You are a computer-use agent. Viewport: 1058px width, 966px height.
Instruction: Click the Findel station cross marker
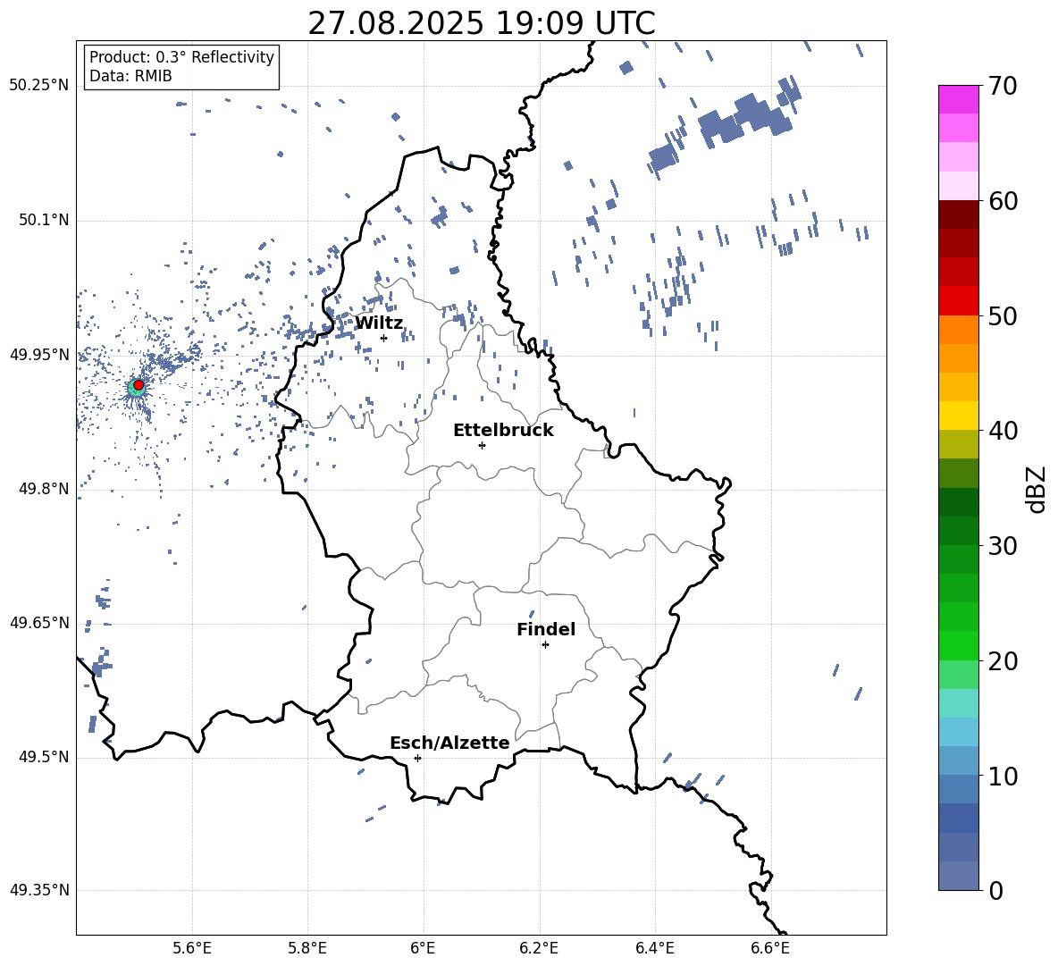pos(545,645)
